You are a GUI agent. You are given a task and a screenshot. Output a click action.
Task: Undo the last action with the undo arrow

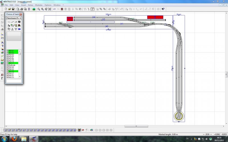click(x=54, y=9)
